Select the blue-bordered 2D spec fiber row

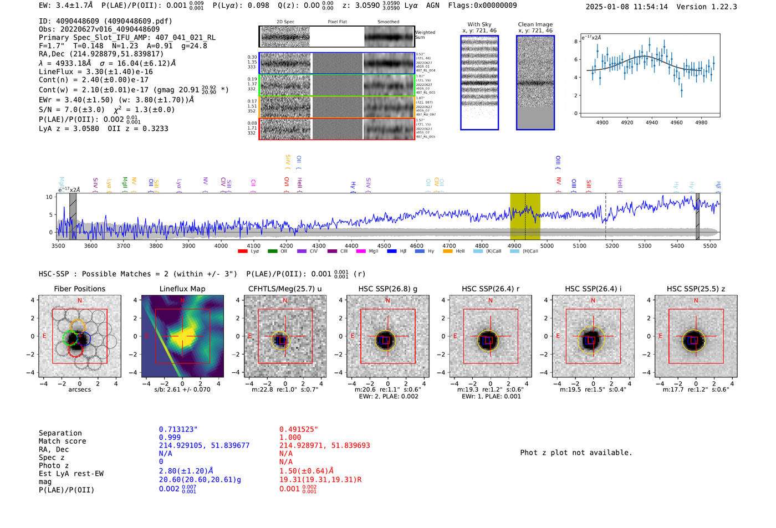click(337, 63)
